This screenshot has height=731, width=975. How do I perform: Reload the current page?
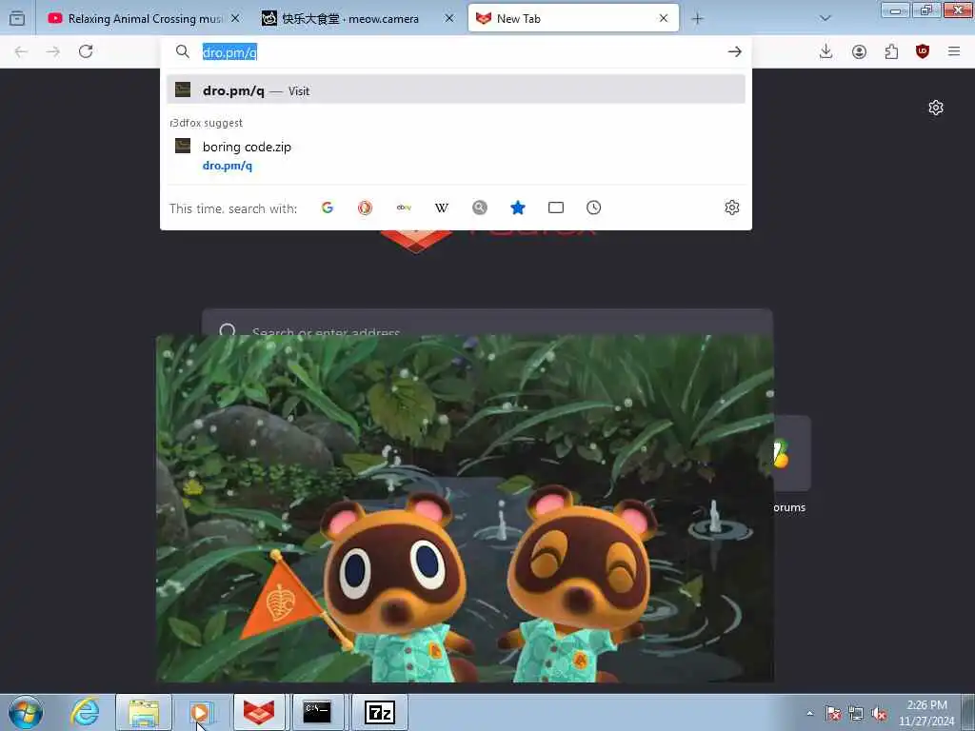[x=86, y=51]
